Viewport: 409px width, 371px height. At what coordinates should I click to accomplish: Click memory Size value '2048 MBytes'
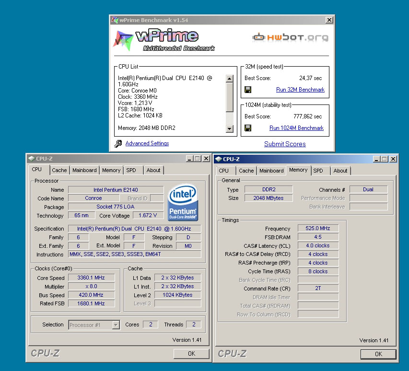point(269,198)
